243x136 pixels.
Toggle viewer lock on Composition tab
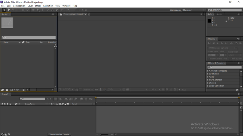tap(61, 14)
